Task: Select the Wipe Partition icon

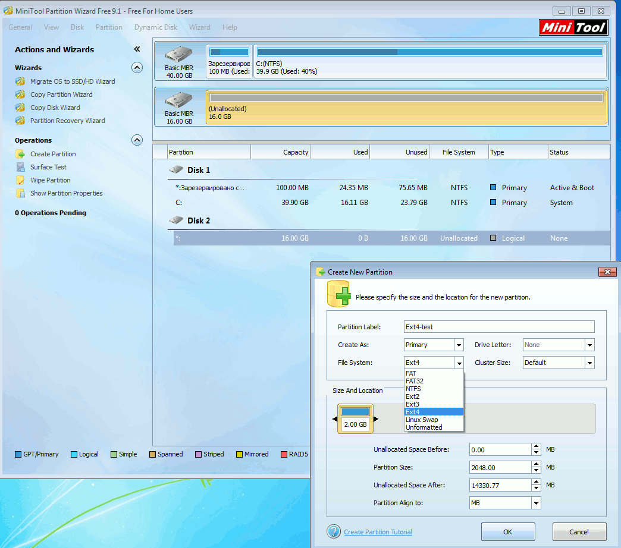Action: pyautogui.click(x=20, y=180)
